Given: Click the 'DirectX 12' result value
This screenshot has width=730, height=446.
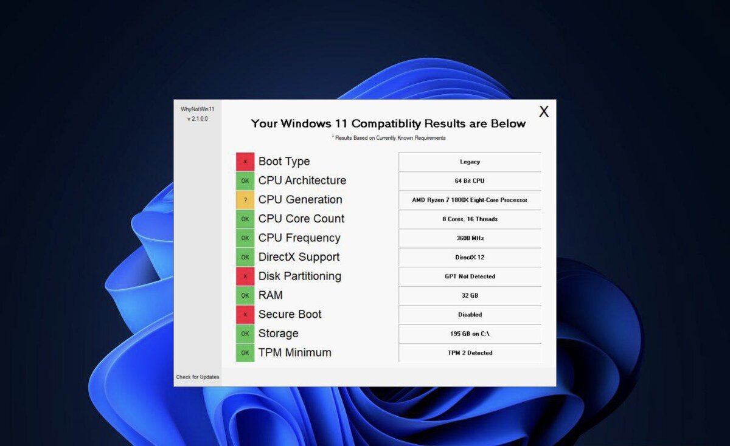Looking at the screenshot, I should [x=470, y=257].
